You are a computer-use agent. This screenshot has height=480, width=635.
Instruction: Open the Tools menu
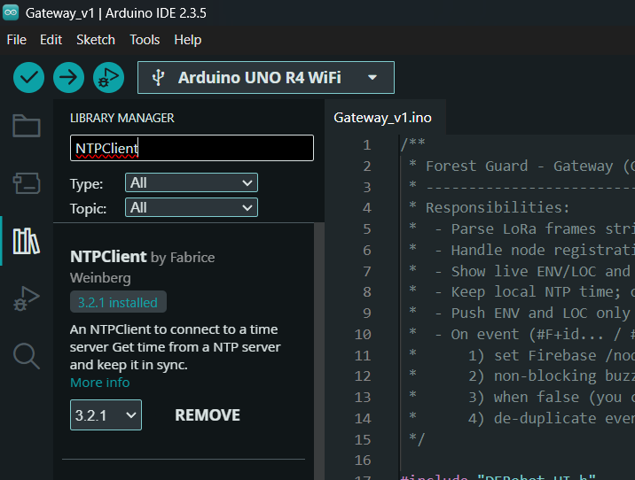[x=145, y=40]
